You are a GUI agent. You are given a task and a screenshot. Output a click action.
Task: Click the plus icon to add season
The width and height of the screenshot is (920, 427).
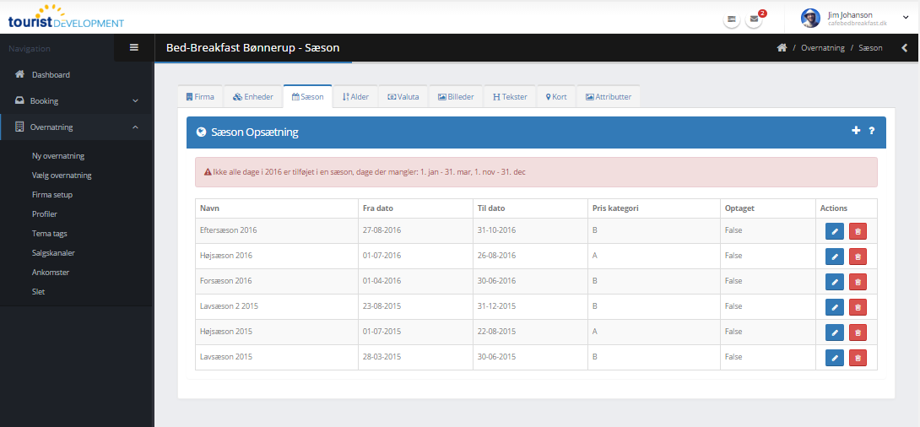click(x=856, y=131)
